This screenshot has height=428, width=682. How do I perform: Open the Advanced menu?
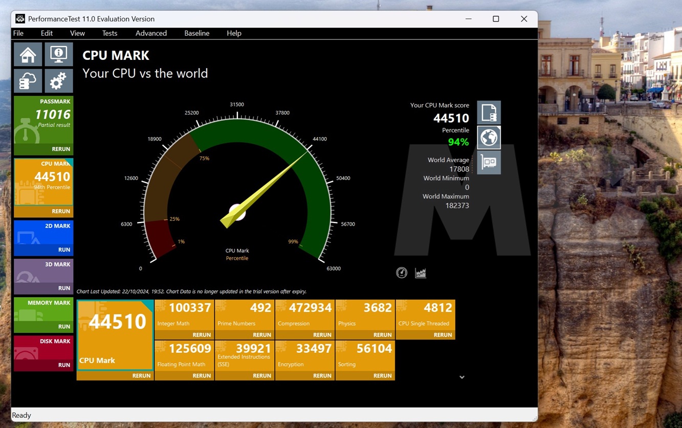151,33
